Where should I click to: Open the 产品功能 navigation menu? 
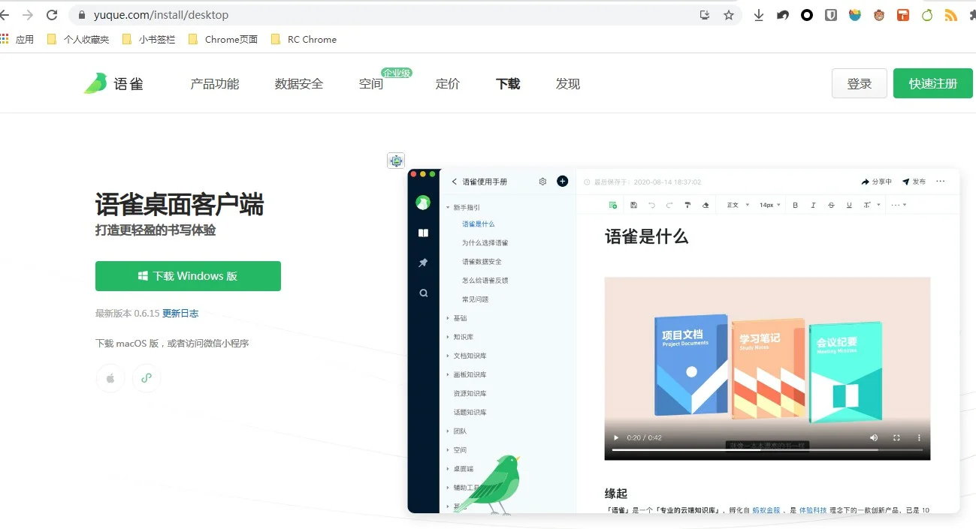pyautogui.click(x=215, y=84)
